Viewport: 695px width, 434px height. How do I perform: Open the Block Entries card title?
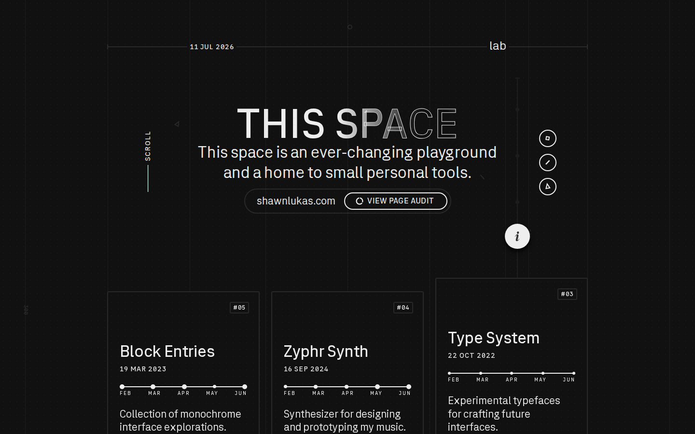[x=167, y=351]
